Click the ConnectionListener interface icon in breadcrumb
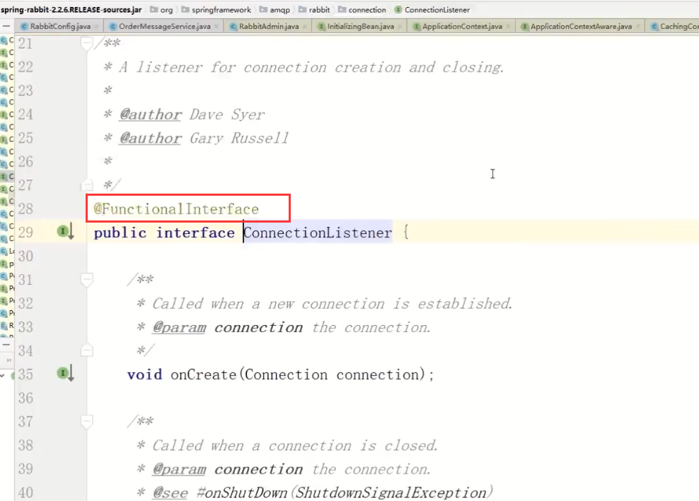This screenshot has height=501, width=699. point(398,9)
